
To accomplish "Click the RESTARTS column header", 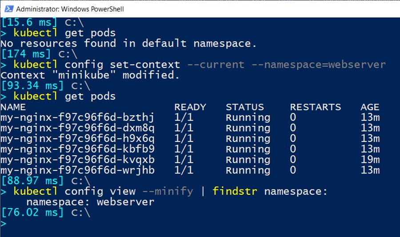I will click(315, 107).
